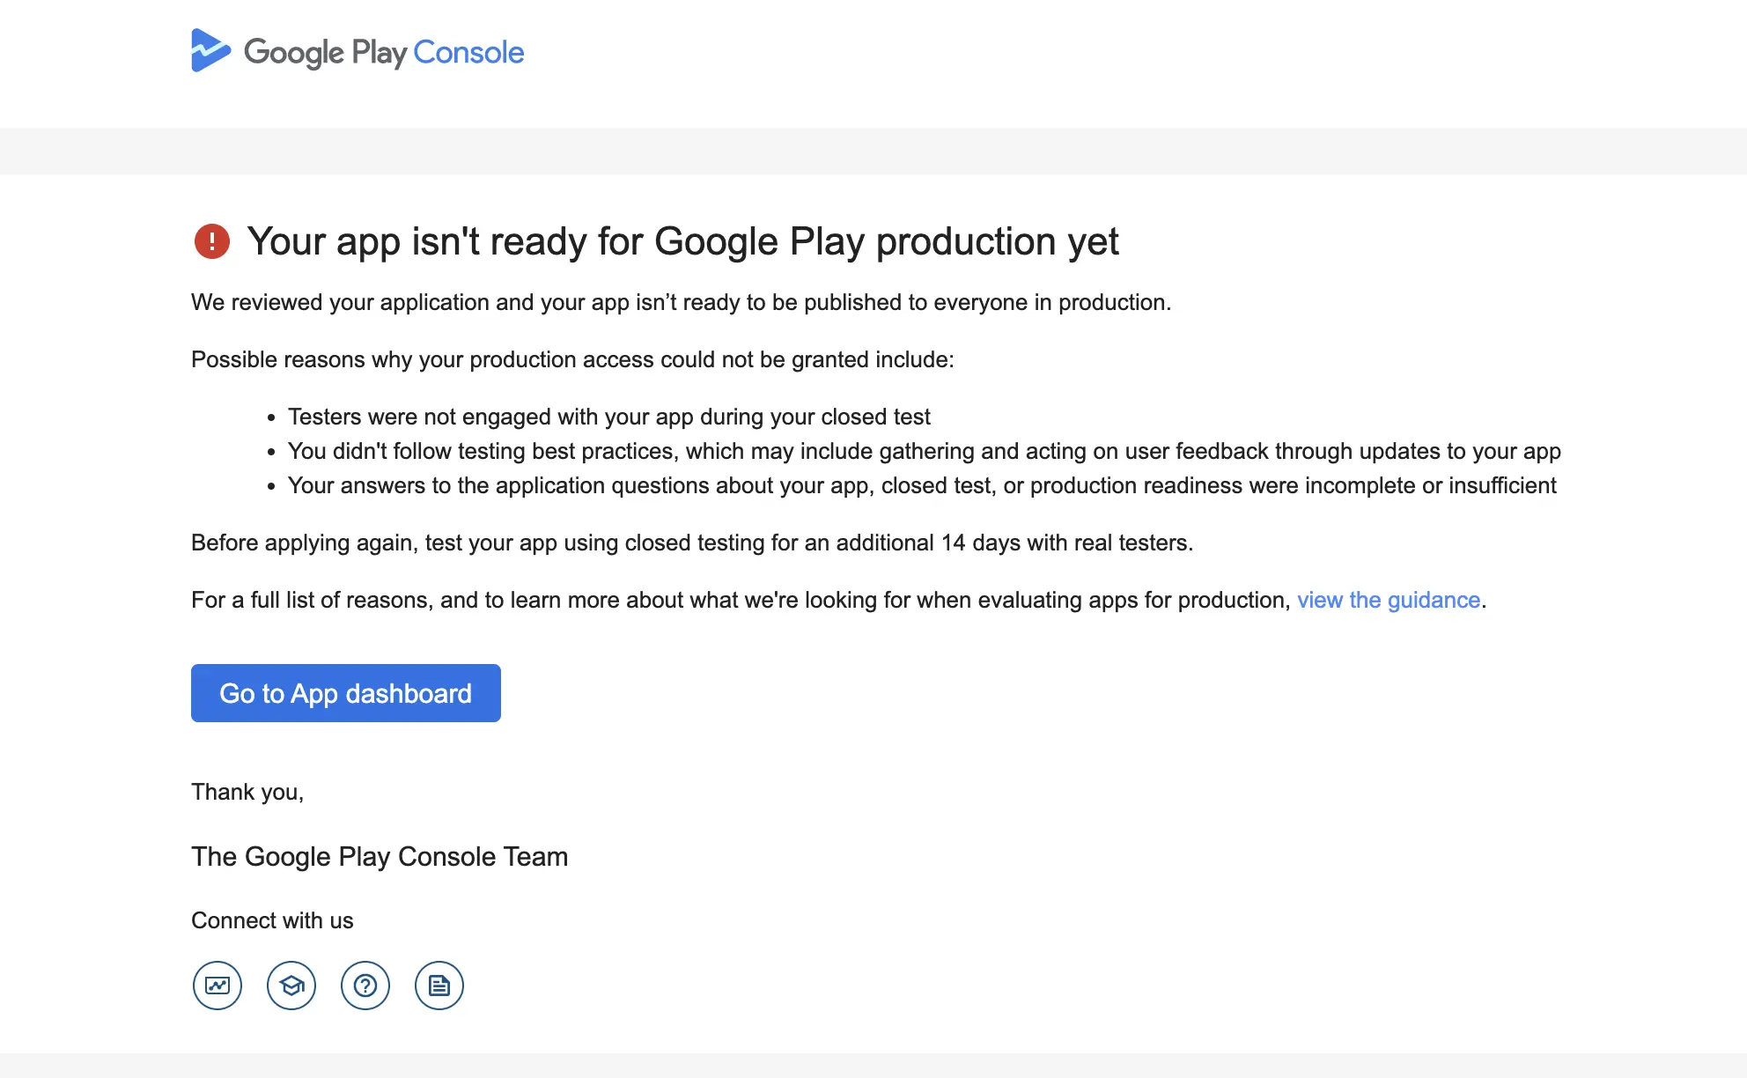
Task: Click the 'For a full list of reasons' text
Action: (x=740, y=600)
